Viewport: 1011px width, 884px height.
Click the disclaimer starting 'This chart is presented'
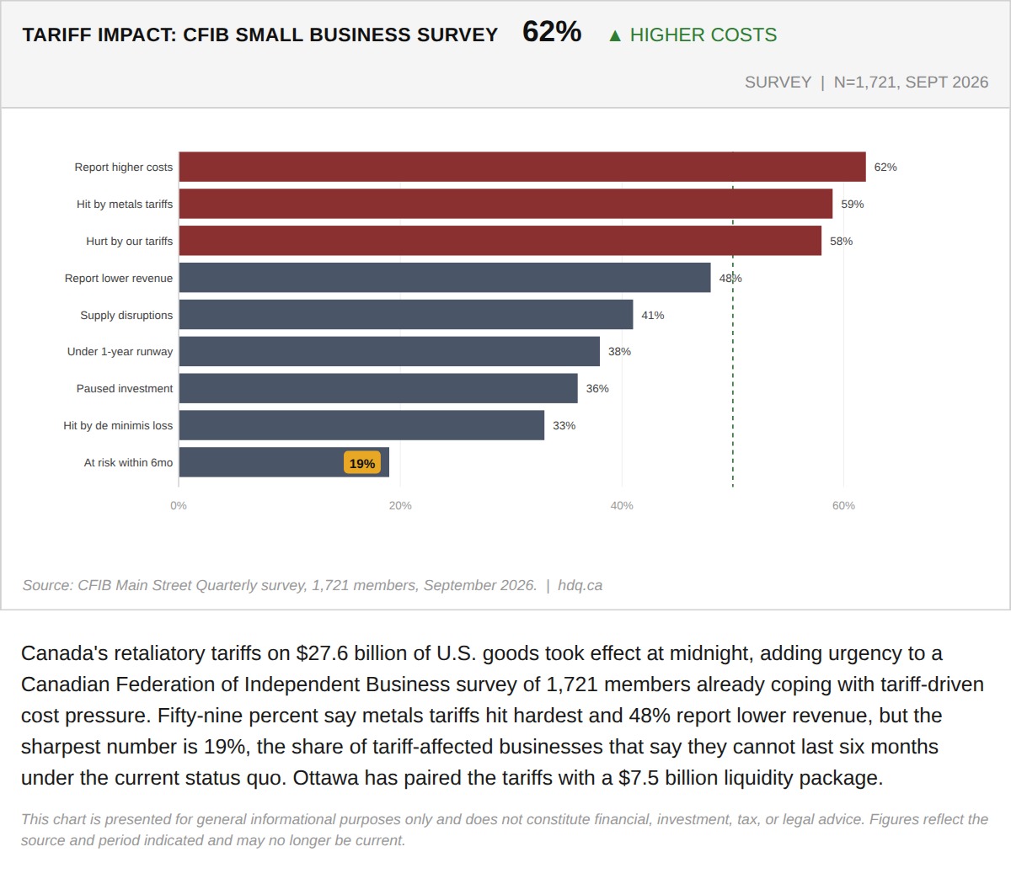(505, 829)
